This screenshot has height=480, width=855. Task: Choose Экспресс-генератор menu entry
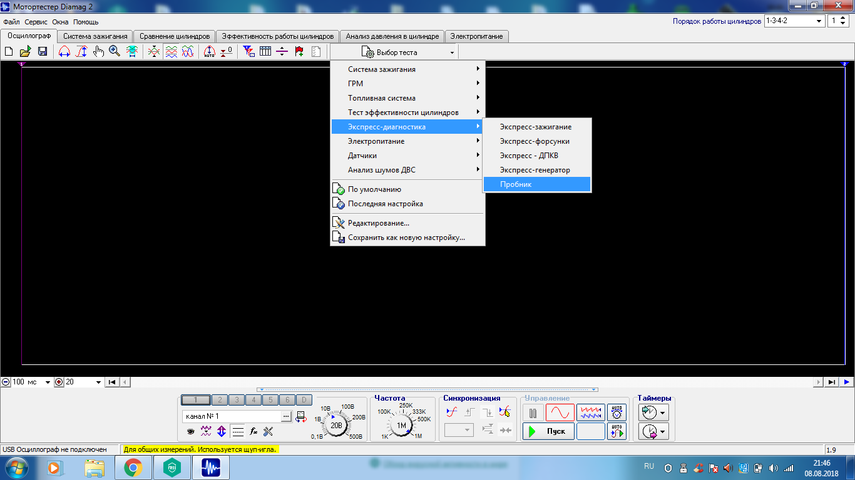[537, 170]
